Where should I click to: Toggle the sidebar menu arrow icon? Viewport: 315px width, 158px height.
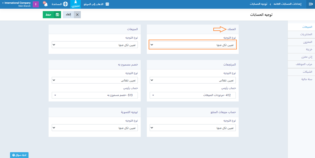311,4
